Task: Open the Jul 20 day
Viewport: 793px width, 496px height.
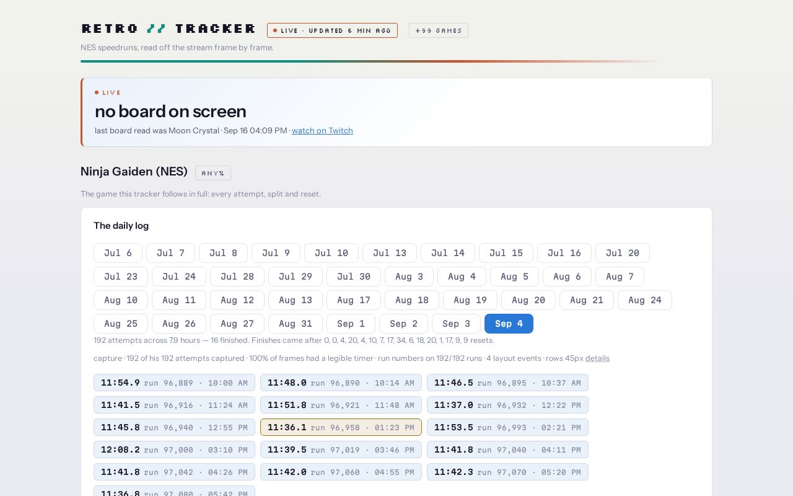Action: [x=622, y=253]
